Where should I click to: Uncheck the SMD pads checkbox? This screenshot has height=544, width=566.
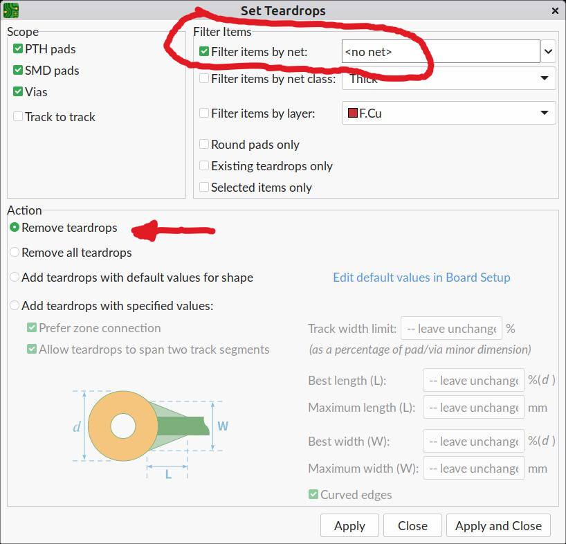coord(18,70)
